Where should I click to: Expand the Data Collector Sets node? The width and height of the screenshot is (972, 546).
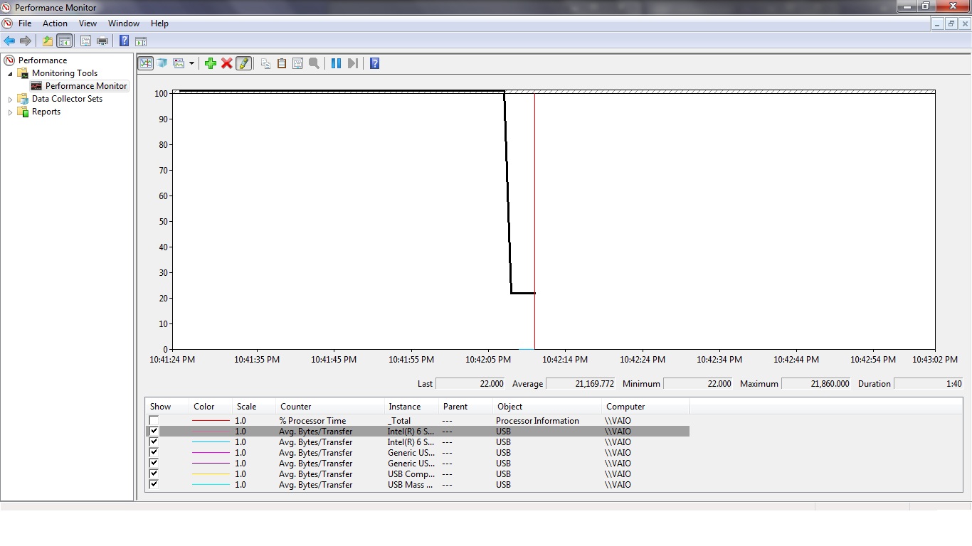pyautogui.click(x=10, y=100)
